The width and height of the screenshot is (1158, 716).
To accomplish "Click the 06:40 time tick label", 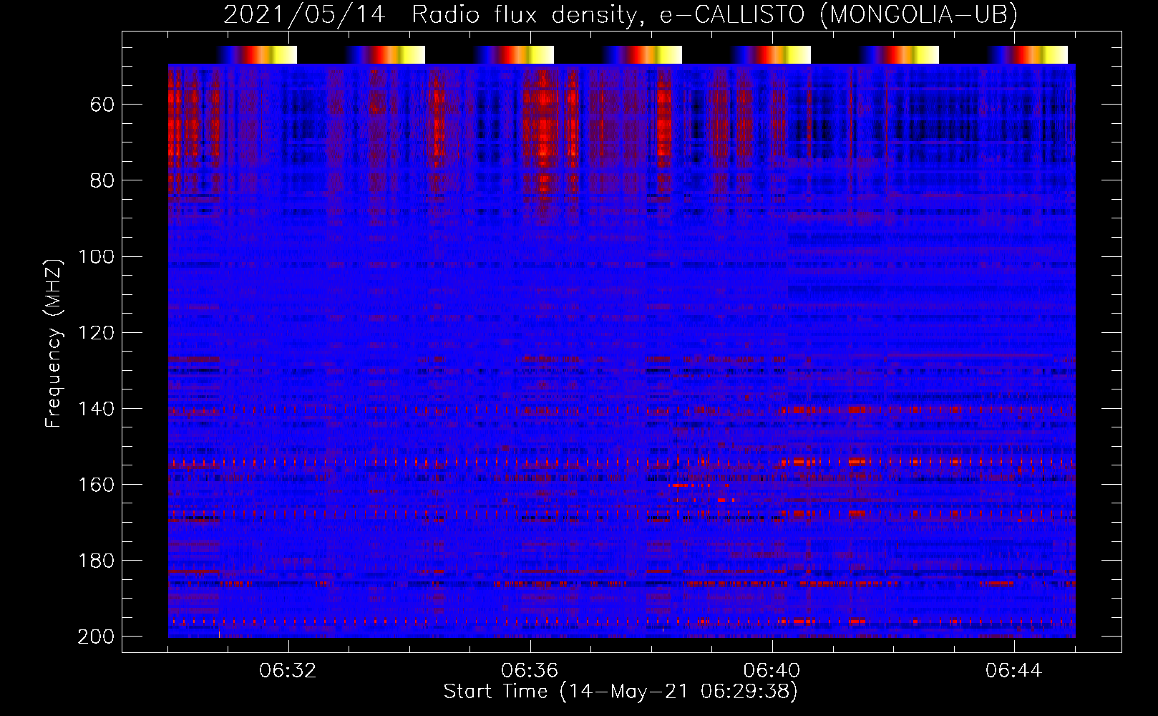I will click(772, 671).
